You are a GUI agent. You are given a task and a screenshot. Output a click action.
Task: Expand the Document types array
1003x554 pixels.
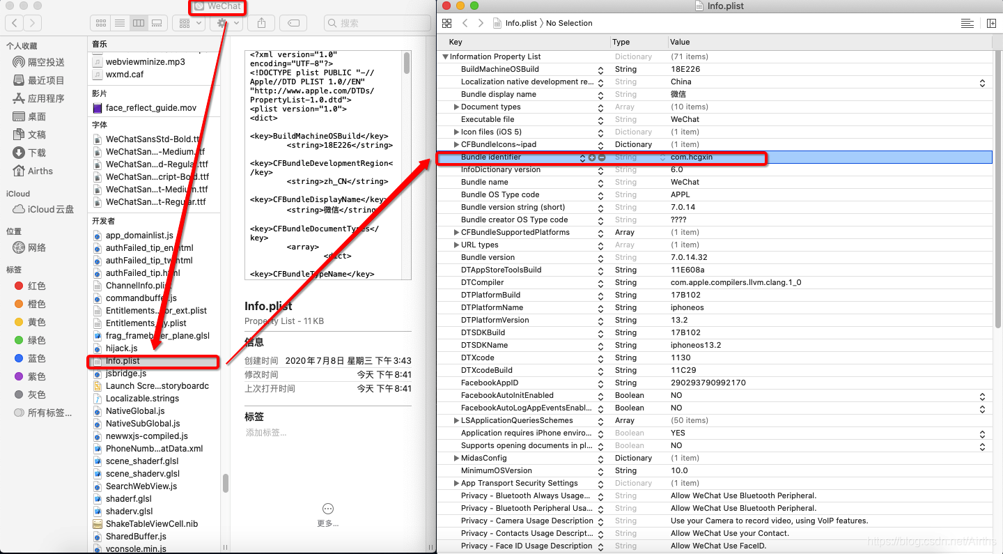coord(456,107)
